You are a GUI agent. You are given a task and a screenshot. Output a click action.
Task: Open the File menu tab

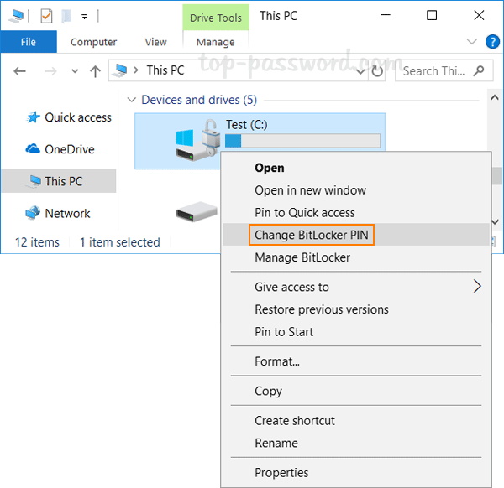point(29,42)
